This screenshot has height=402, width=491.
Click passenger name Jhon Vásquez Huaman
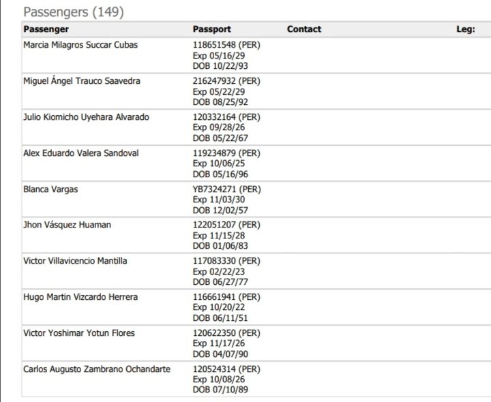(67, 225)
